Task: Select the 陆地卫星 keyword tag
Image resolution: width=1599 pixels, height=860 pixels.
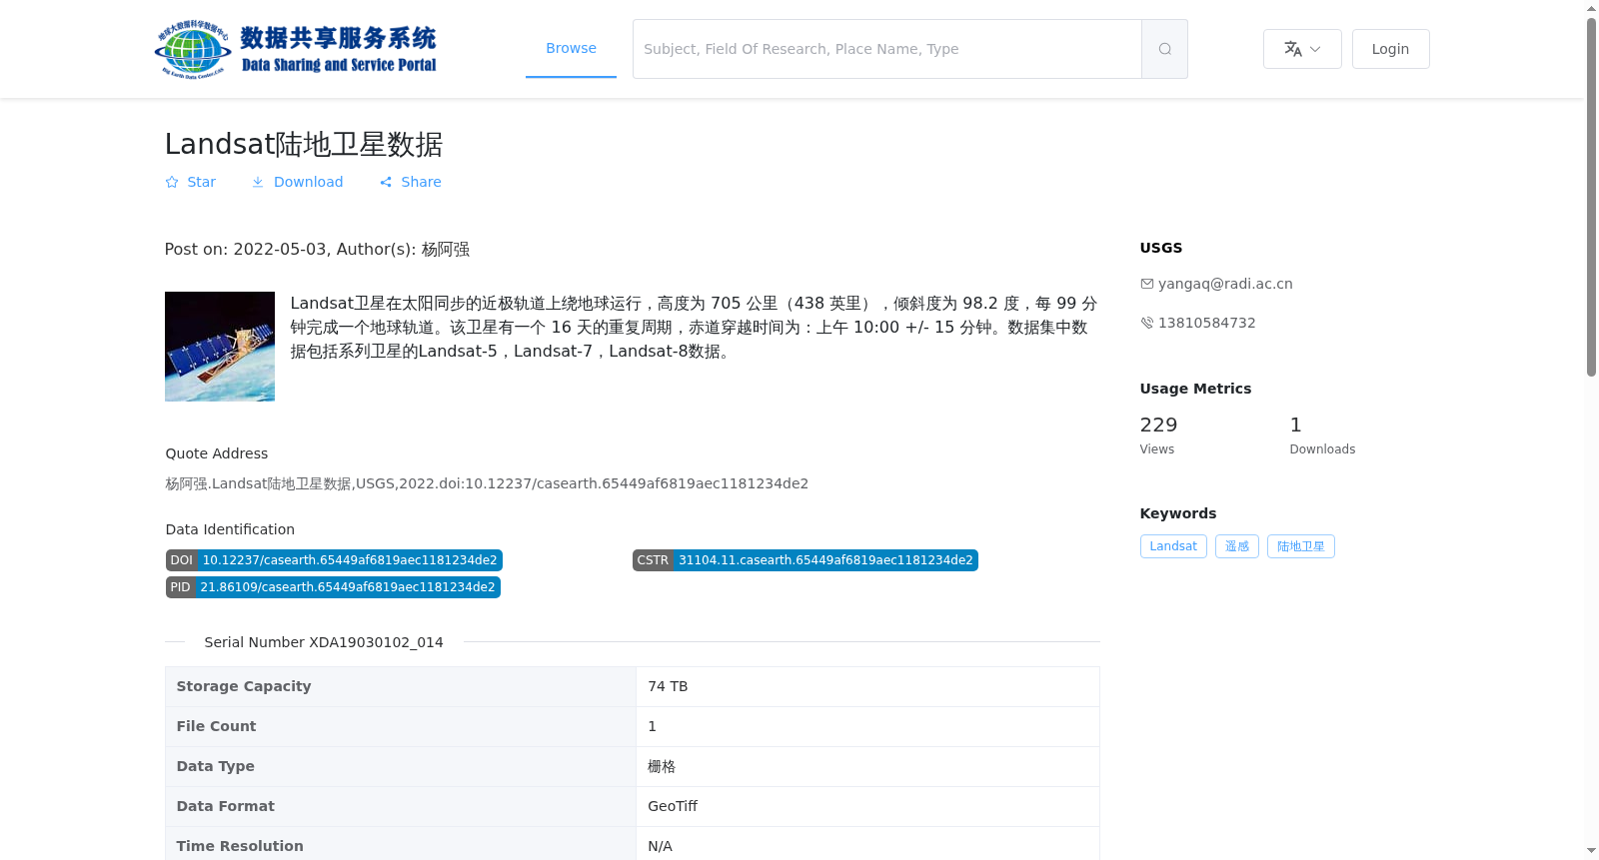Action: tap(1301, 546)
